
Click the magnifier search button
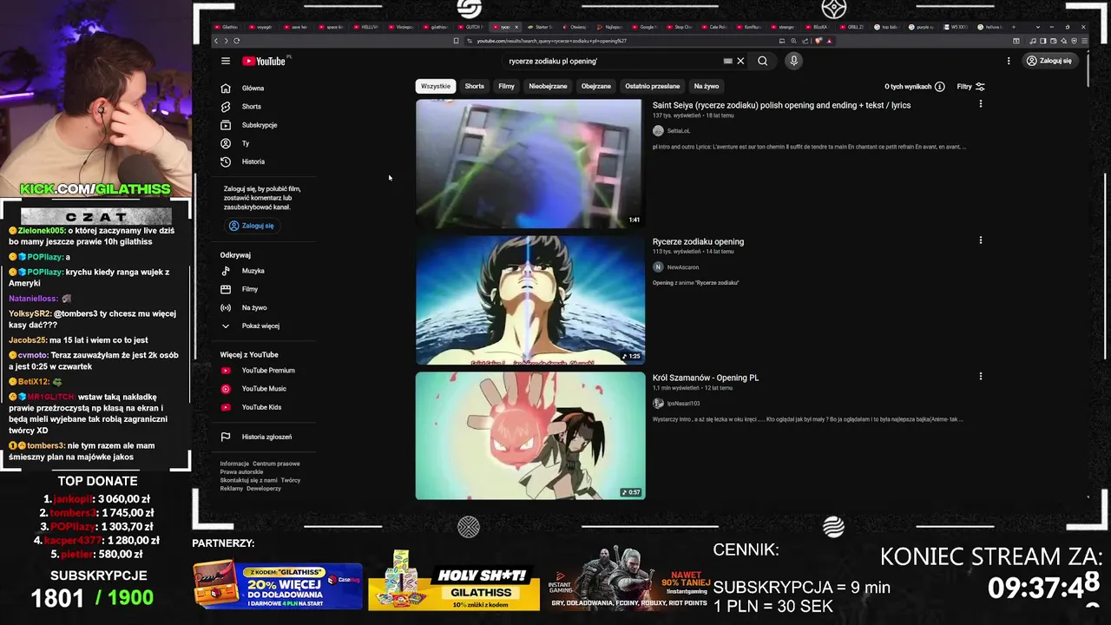[x=762, y=61]
